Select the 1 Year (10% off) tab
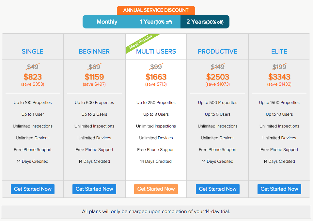Image resolution: width=313 pixels, height=221 pixels. click(x=156, y=22)
